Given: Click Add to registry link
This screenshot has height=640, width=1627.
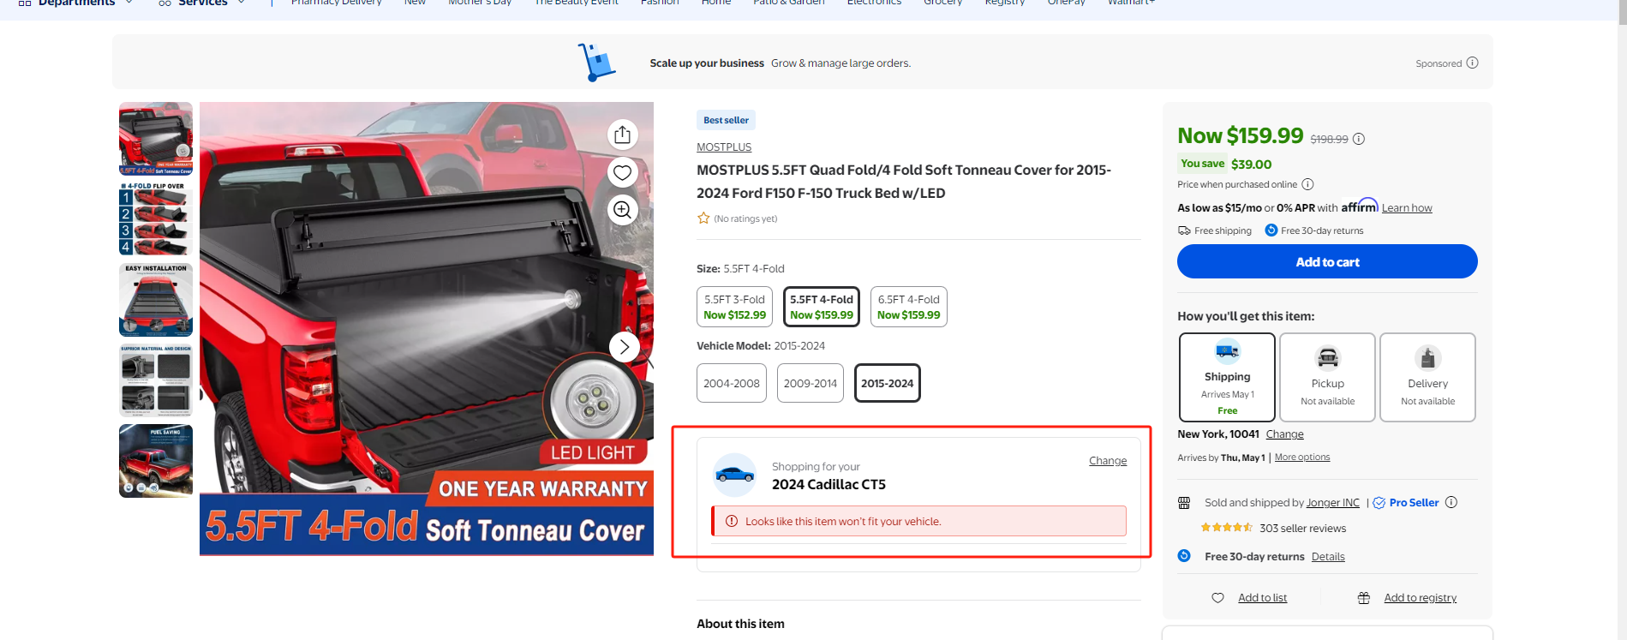Looking at the screenshot, I should point(1421,598).
